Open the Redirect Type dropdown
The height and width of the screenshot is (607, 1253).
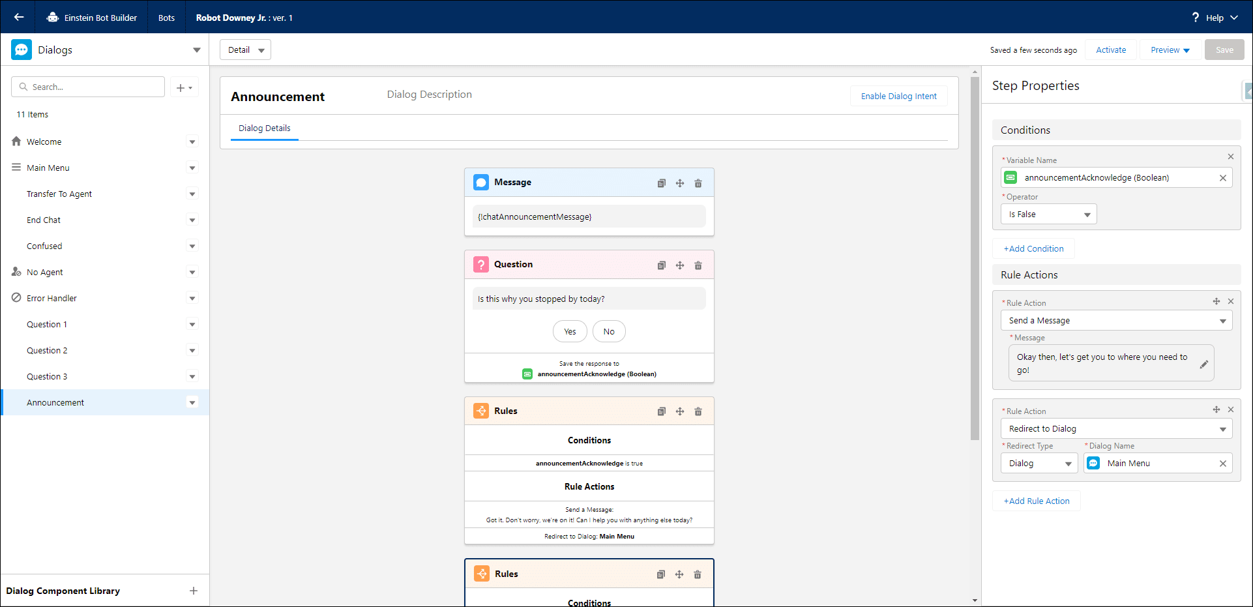pyautogui.click(x=1040, y=463)
